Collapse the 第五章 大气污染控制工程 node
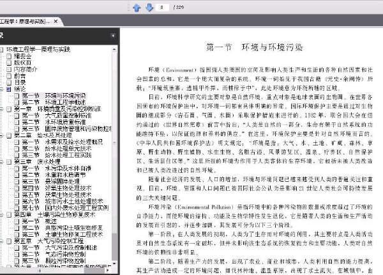The width and height of the screenshot is (383, 275). tap(1, 241)
